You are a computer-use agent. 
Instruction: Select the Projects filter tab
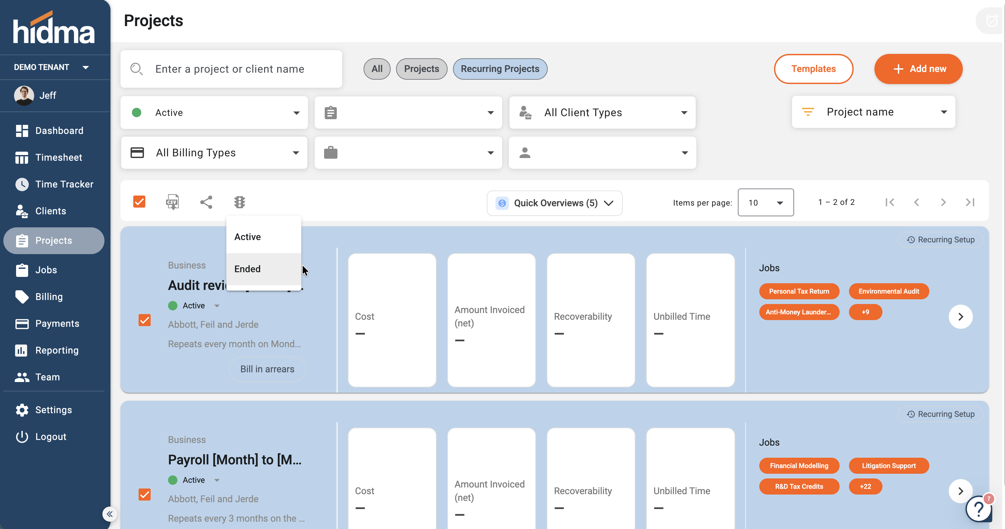point(421,69)
